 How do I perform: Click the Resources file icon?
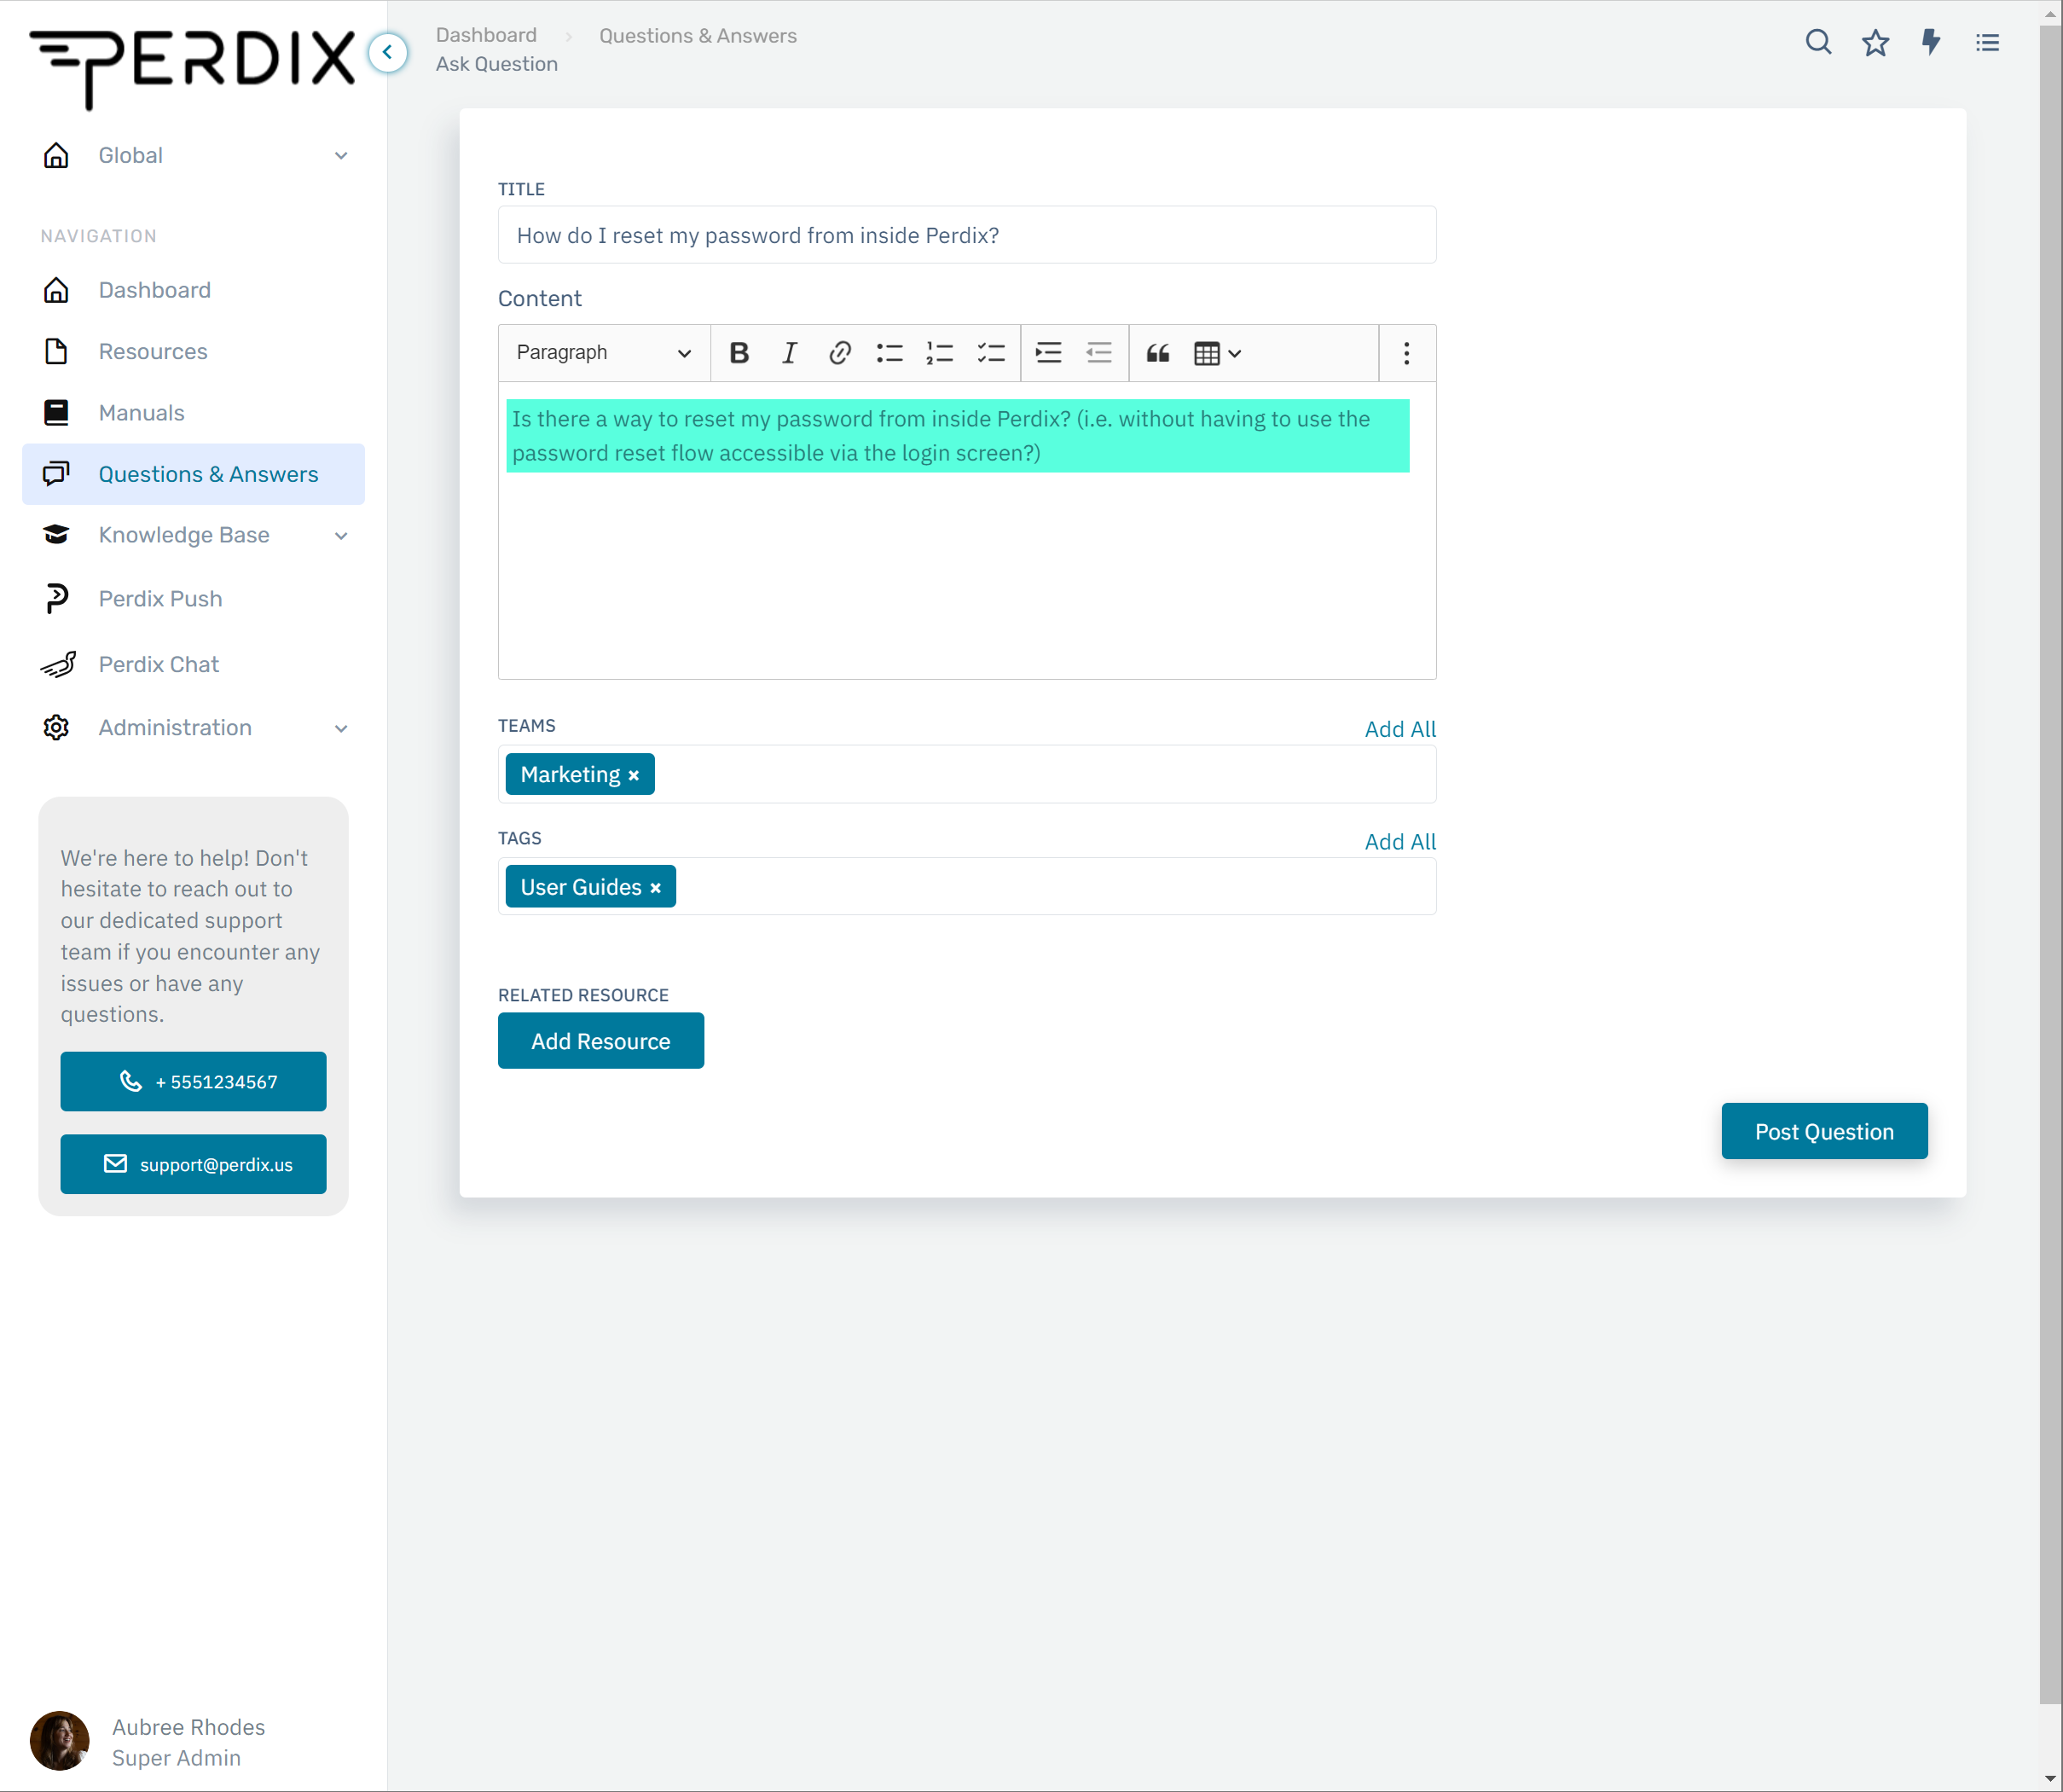coord(56,352)
